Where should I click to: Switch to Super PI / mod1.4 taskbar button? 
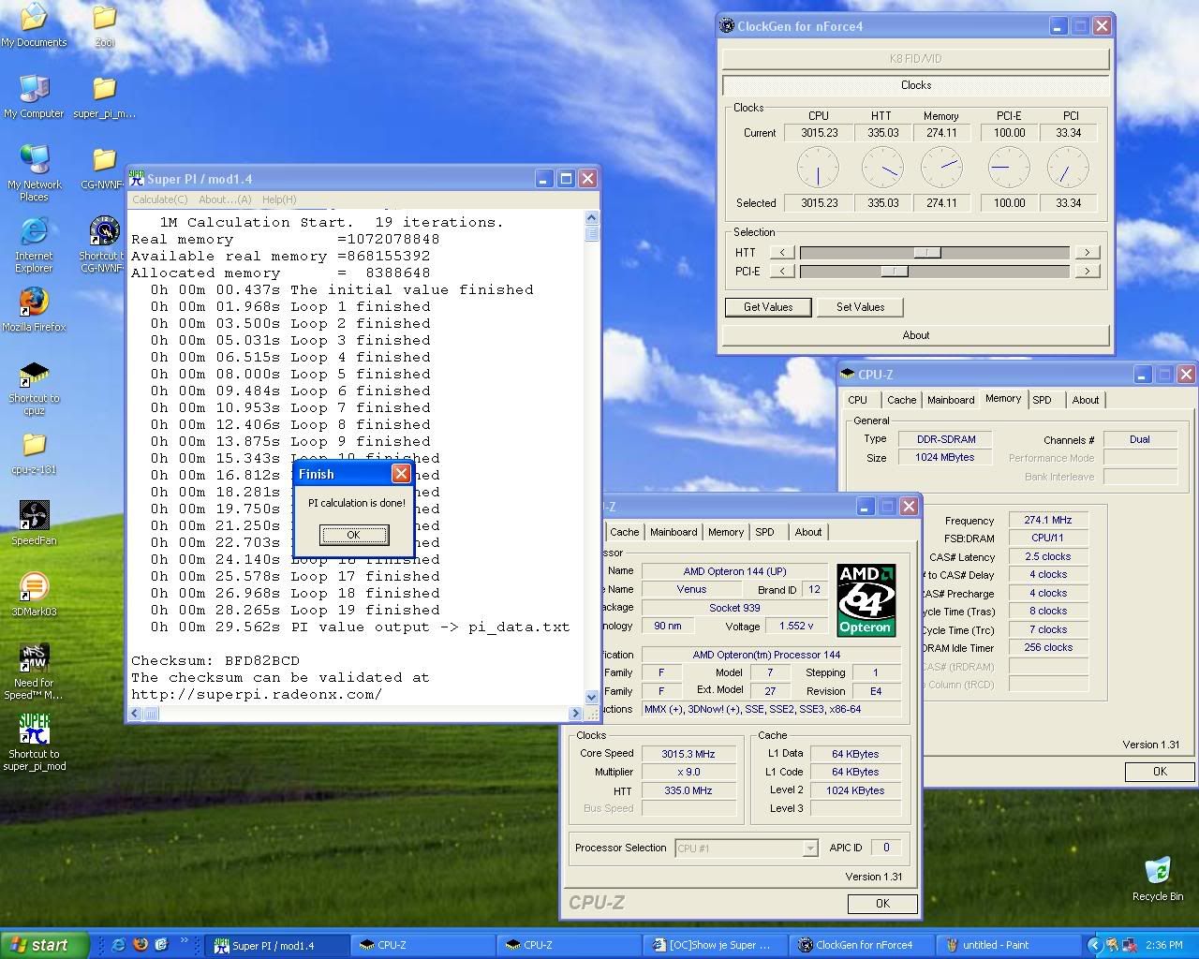pos(276,945)
